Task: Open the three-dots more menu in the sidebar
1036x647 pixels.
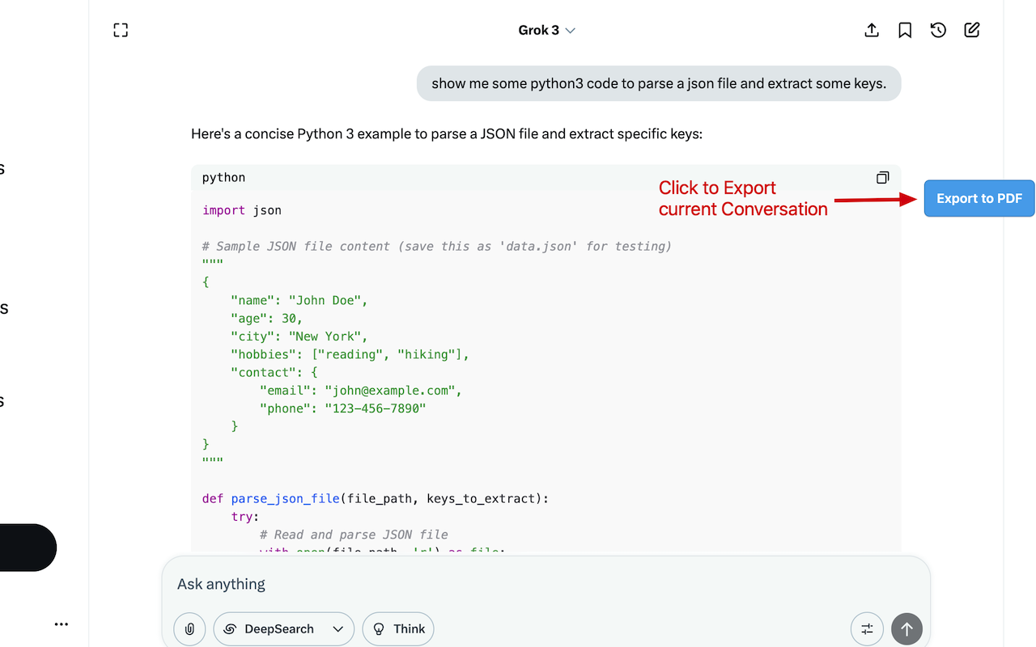Action: (x=62, y=624)
